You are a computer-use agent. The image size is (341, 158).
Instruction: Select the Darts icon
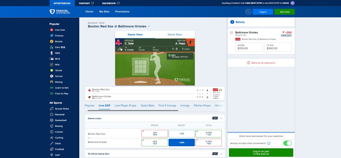click(x=52, y=144)
